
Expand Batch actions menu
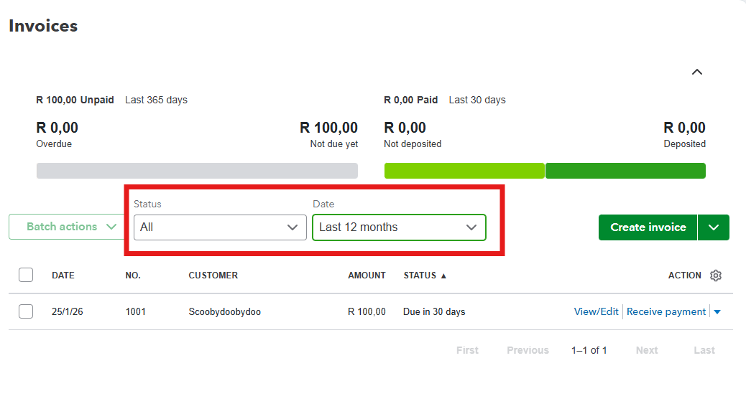[71, 227]
